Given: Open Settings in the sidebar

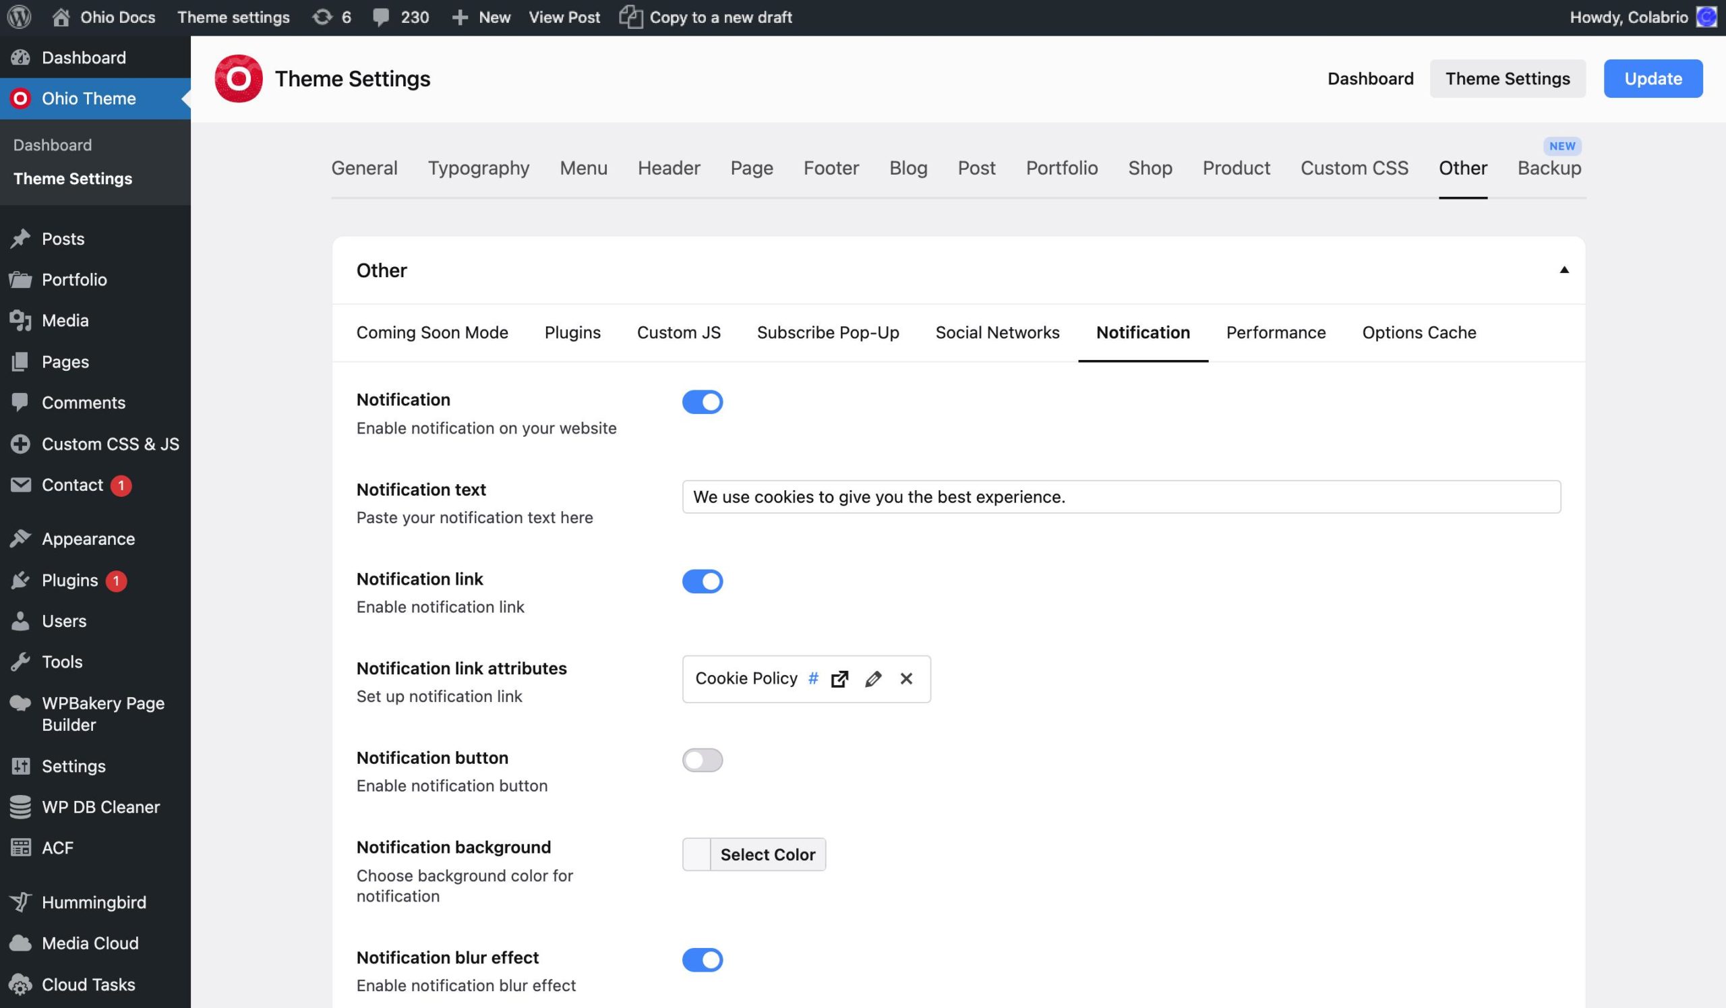Looking at the screenshot, I should (x=95, y=766).
